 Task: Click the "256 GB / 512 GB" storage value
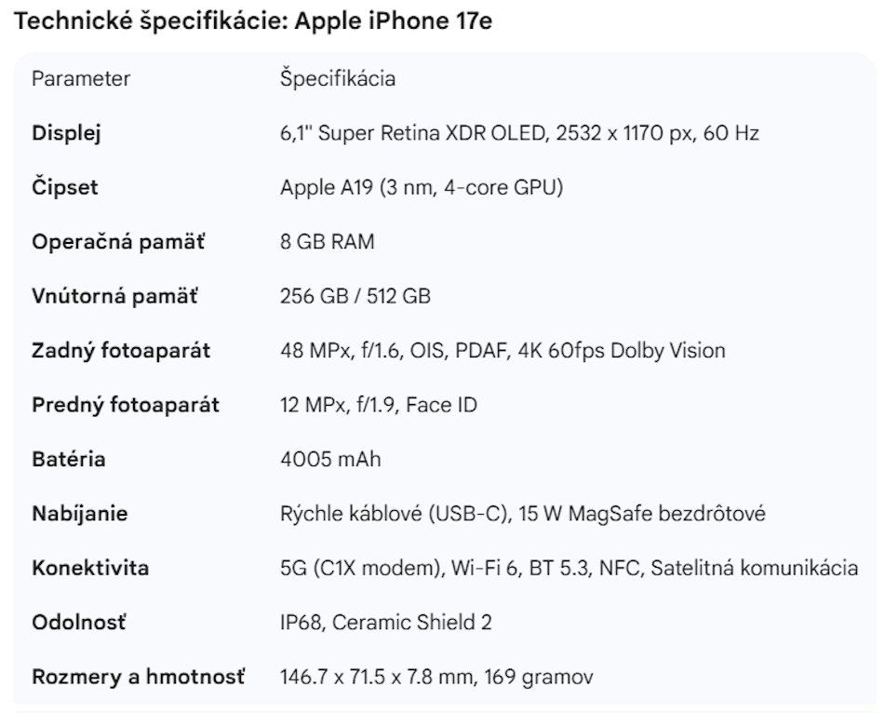coord(355,297)
